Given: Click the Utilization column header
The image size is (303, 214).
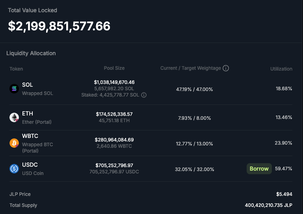Looking at the screenshot, I should 281,69.
